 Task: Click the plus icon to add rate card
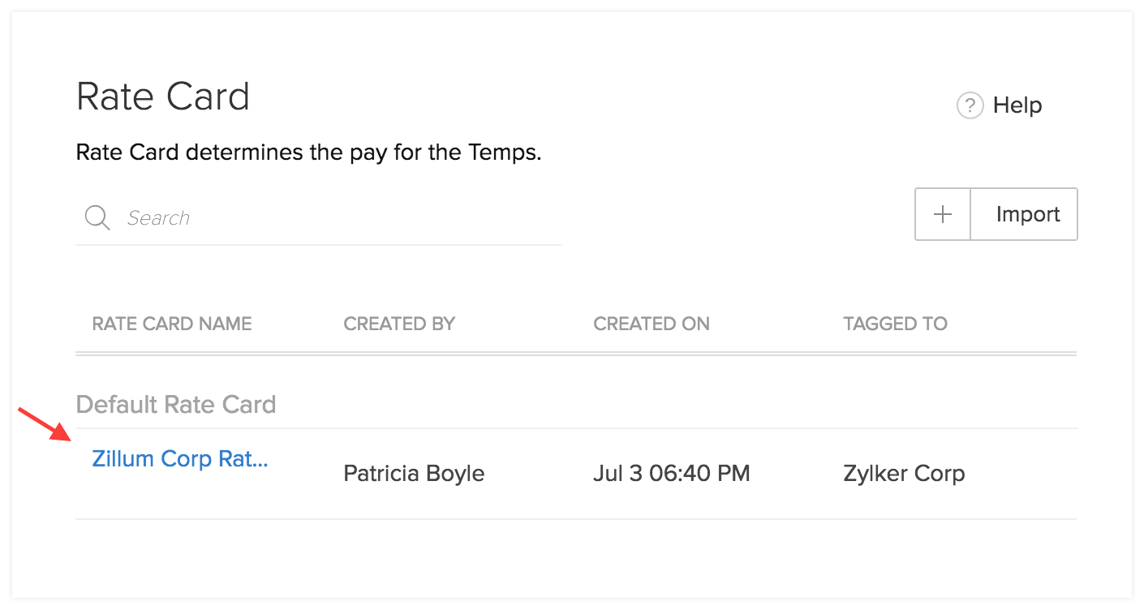tap(943, 214)
